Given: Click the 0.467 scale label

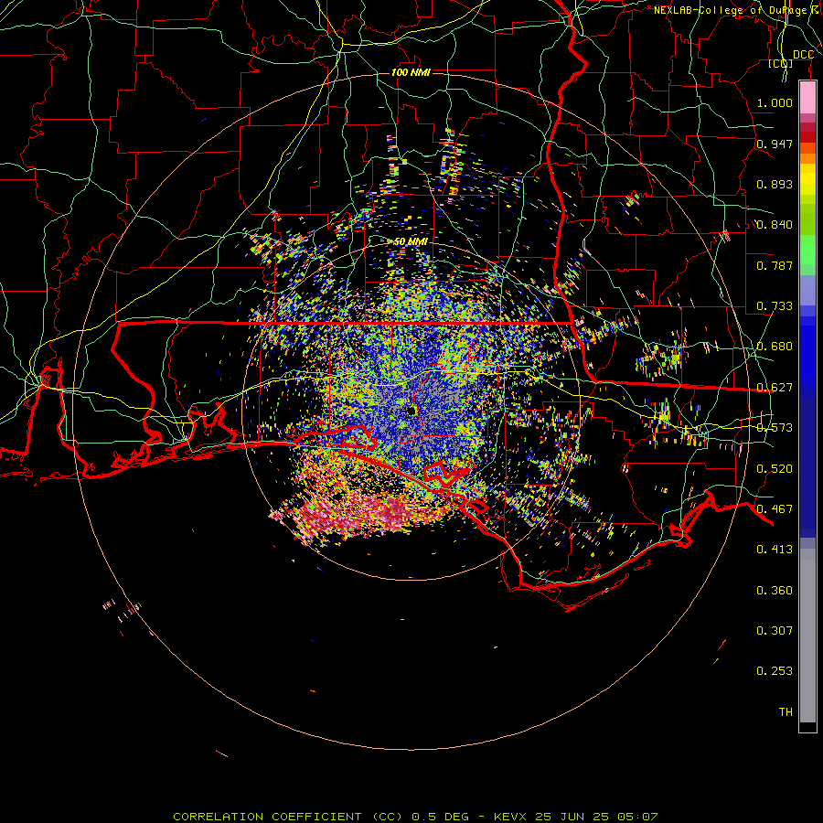Looking at the screenshot, I should [x=775, y=509].
